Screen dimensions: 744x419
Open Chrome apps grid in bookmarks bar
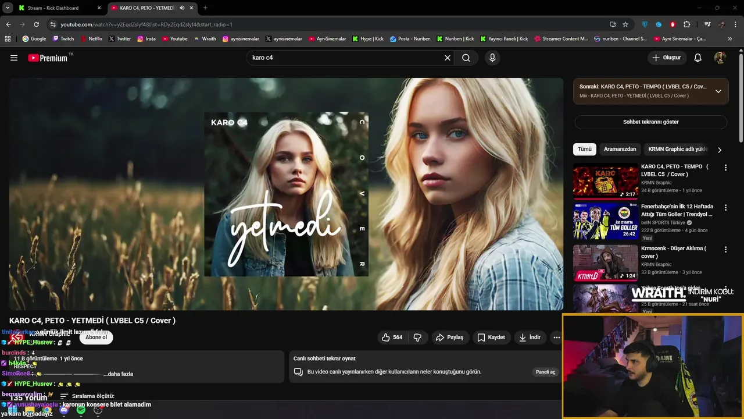tap(8, 38)
